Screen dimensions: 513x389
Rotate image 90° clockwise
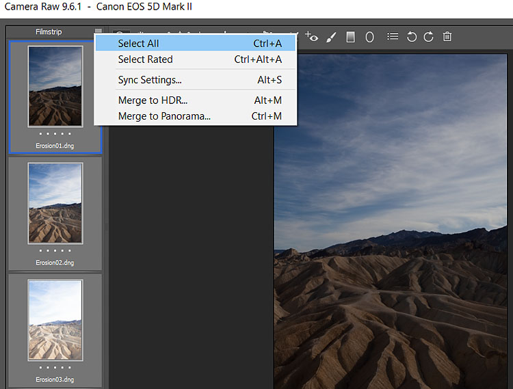[x=429, y=37]
